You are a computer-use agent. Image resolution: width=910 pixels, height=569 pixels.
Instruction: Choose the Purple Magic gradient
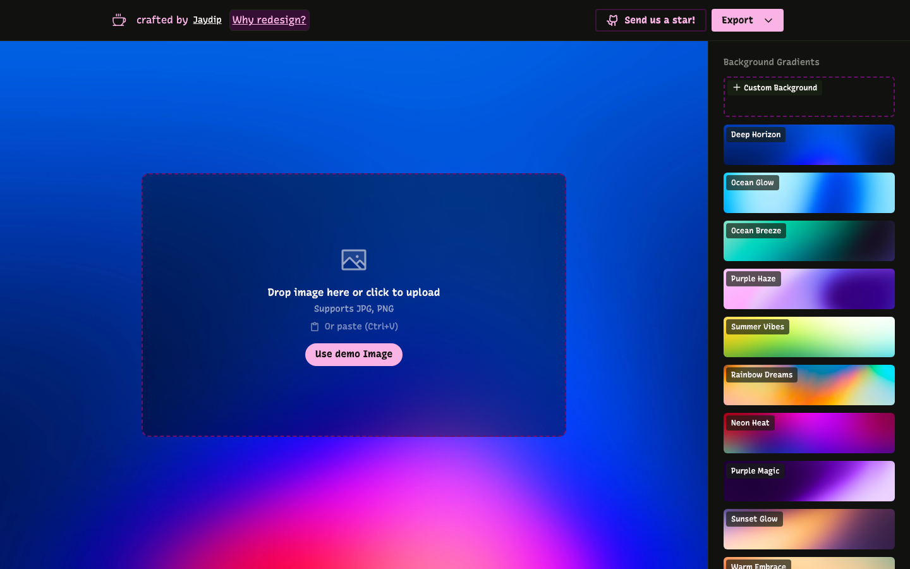click(x=809, y=481)
